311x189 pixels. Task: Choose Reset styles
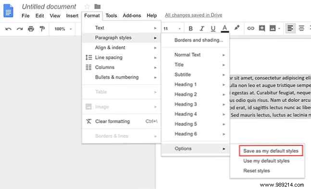click(257, 171)
